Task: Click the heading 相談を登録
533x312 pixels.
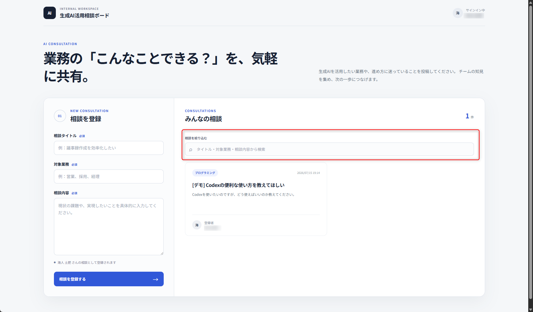Action: click(86, 119)
